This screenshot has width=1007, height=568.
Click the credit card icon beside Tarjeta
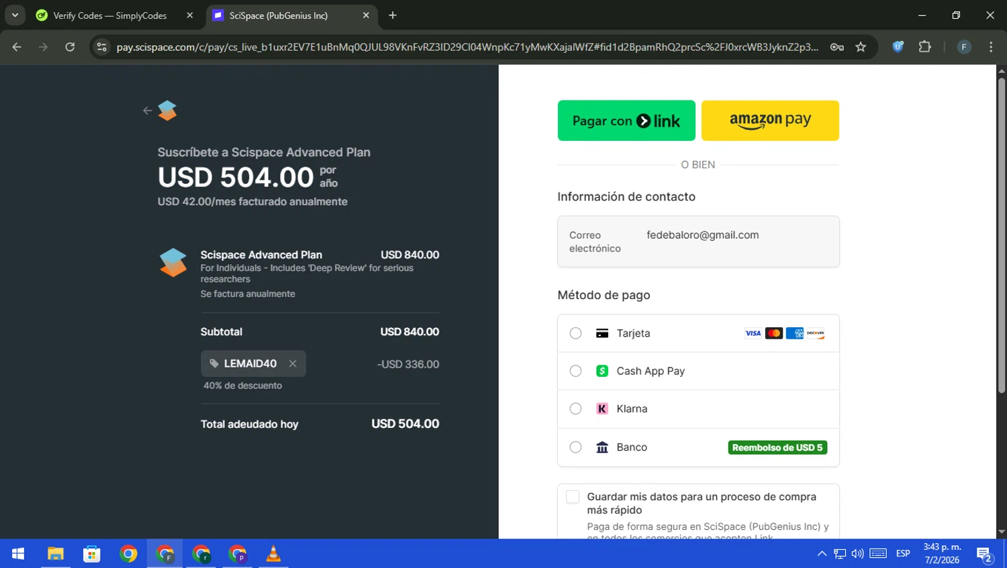(x=602, y=333)
